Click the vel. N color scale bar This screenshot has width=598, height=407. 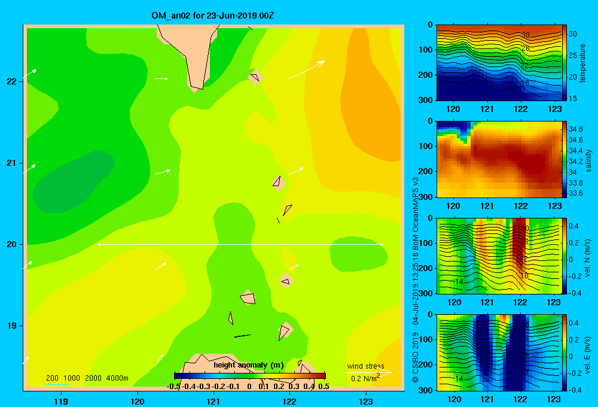click(565, 256)
